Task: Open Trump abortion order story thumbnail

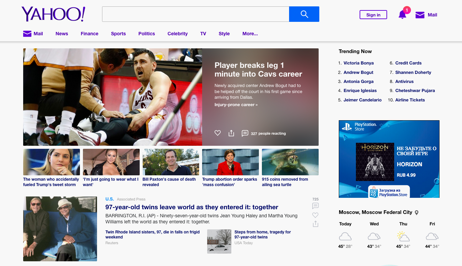Action: click(x=230, y=162)
